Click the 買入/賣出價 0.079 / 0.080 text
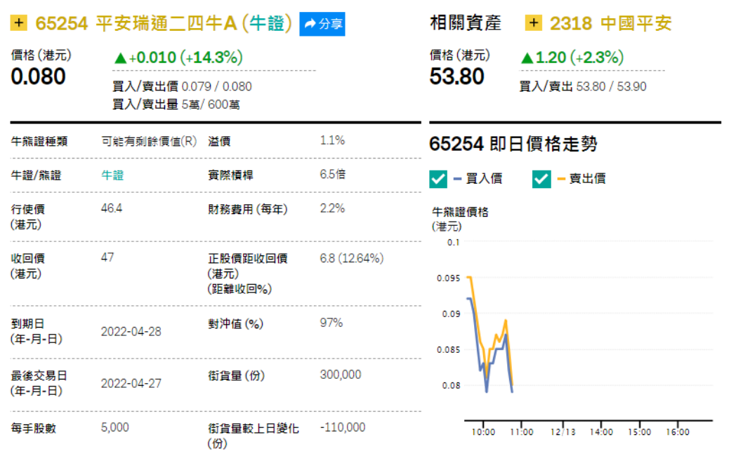This screenshot has width=736, height=456. tap(182, 87)
